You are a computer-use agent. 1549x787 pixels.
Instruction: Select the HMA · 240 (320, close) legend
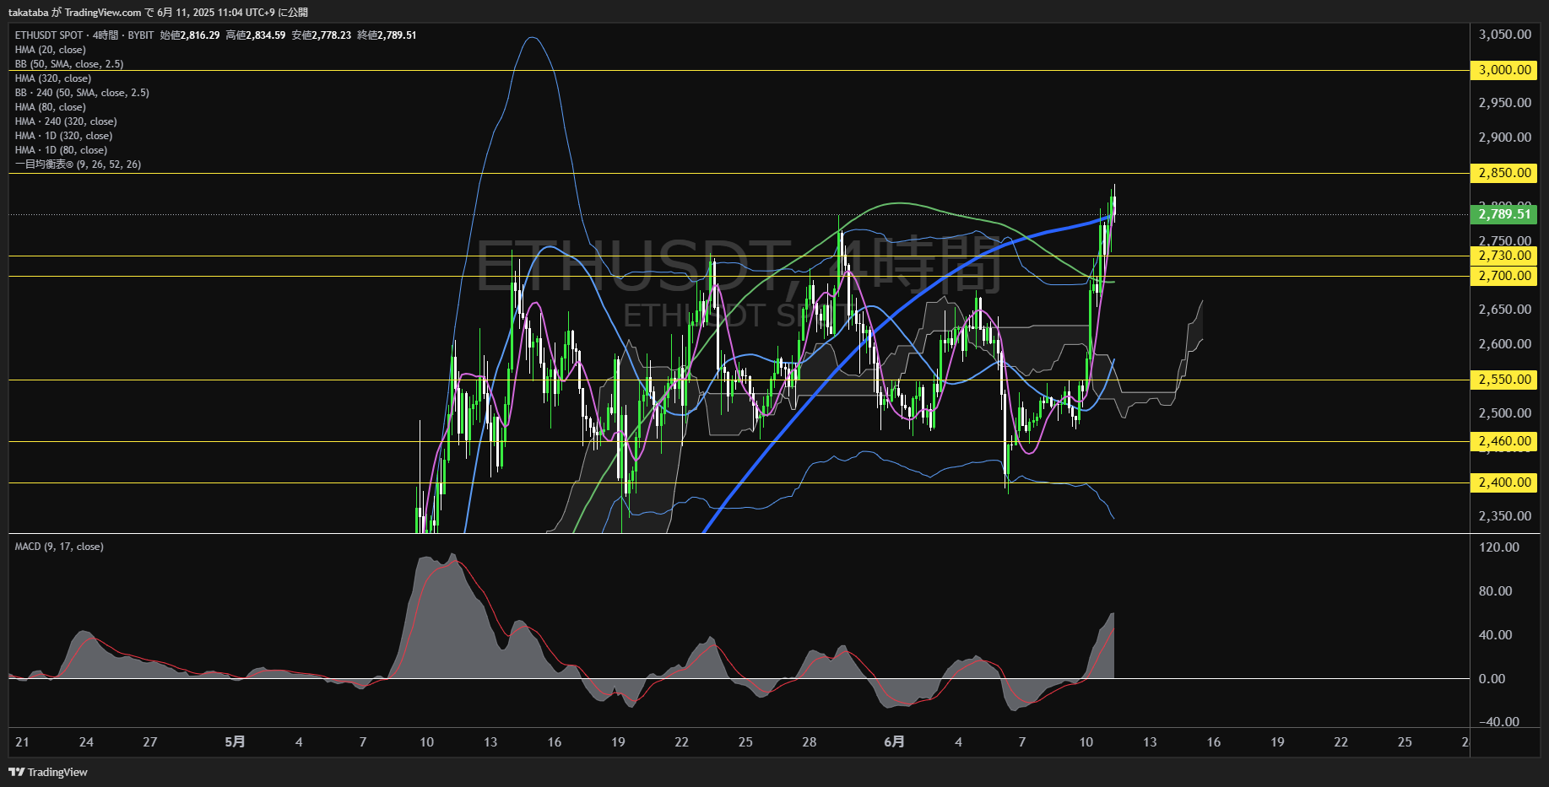(66, 121)
